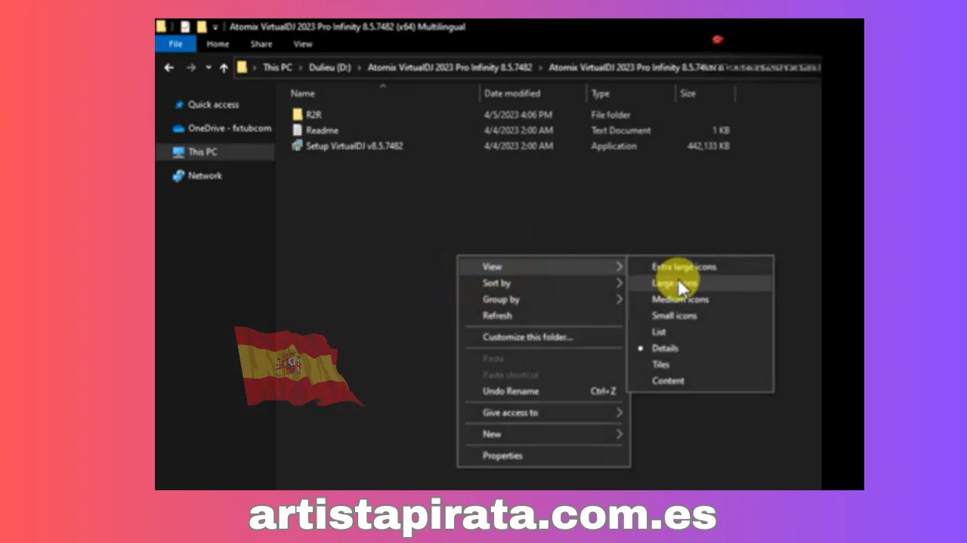Click the 4/5/2023 4:06 PM date
This screenshot has height=543, width=967.
[518, 115]
